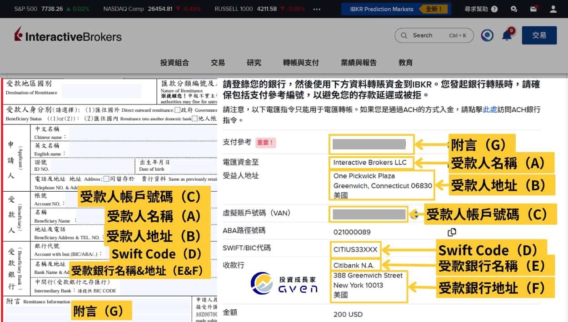This screenshot has width=568, height=322.
Task: Click the Destination of Remittance field
Action: point(101,91)
